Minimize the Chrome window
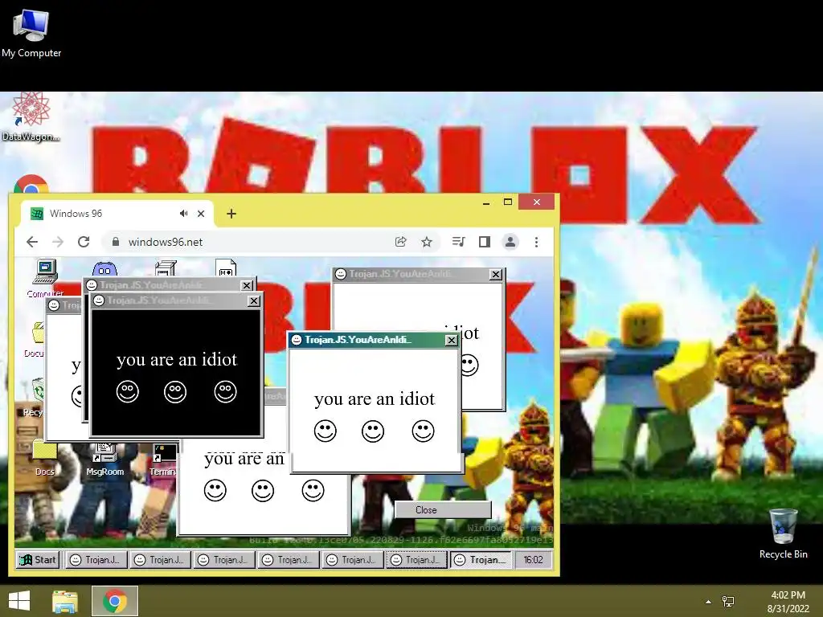The width and height of the screenshot is (823, 617). (x=486, y=202)
